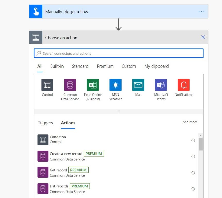Click the Condition action icon
Viewport: 222px width, 198px height.
(x=43, y=140)
